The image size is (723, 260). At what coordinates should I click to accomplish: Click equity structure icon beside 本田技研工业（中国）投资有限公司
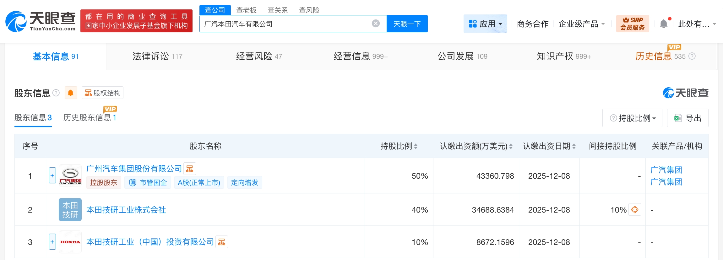pos(222,242)
